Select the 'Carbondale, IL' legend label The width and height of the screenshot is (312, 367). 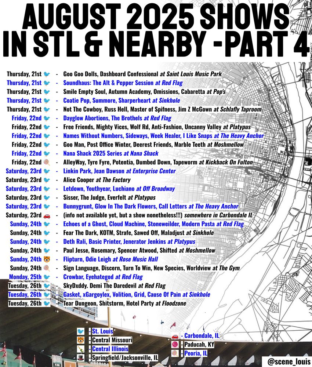click(202, 336)
